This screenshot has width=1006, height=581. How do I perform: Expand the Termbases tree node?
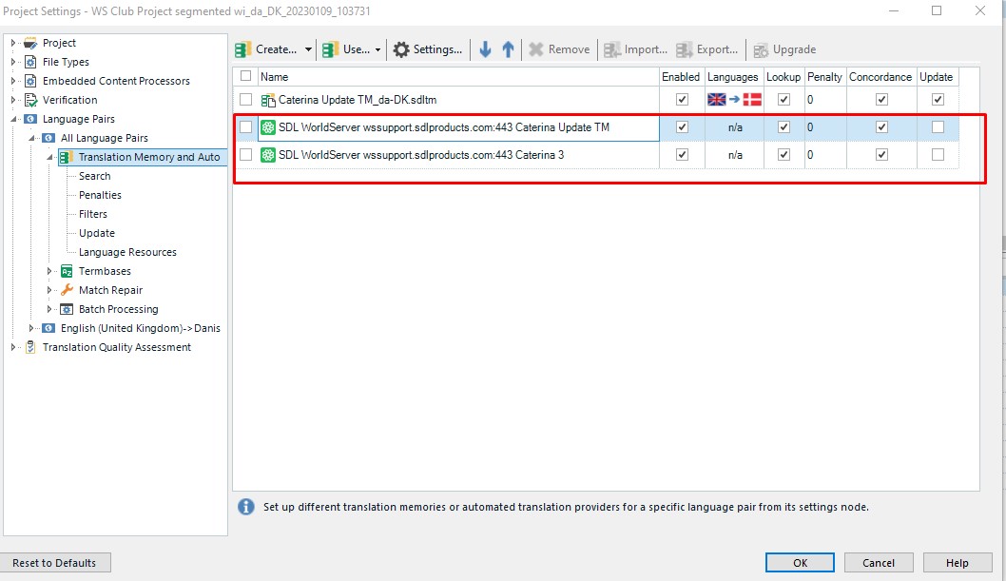(x=50, y=271)
